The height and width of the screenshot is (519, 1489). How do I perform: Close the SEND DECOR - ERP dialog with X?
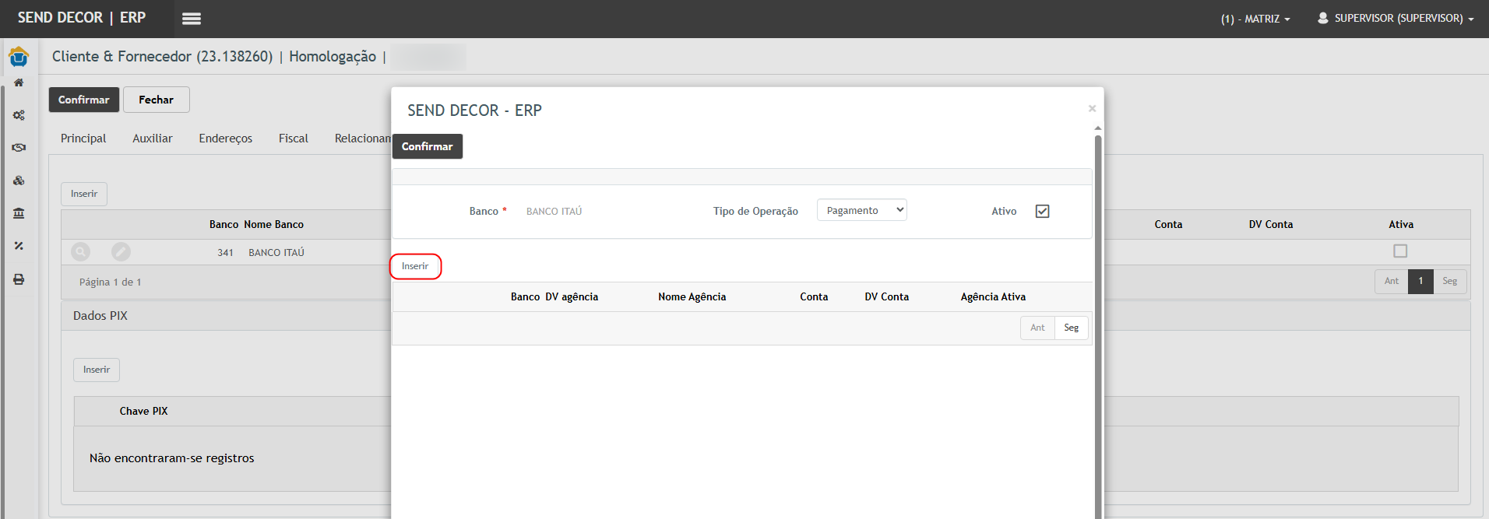1092,108
